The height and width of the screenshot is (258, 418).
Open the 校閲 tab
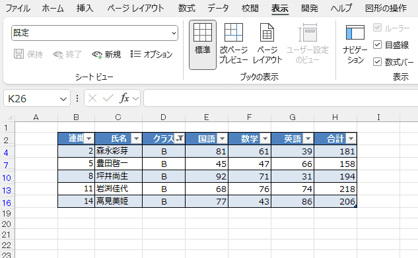(250, 9)
